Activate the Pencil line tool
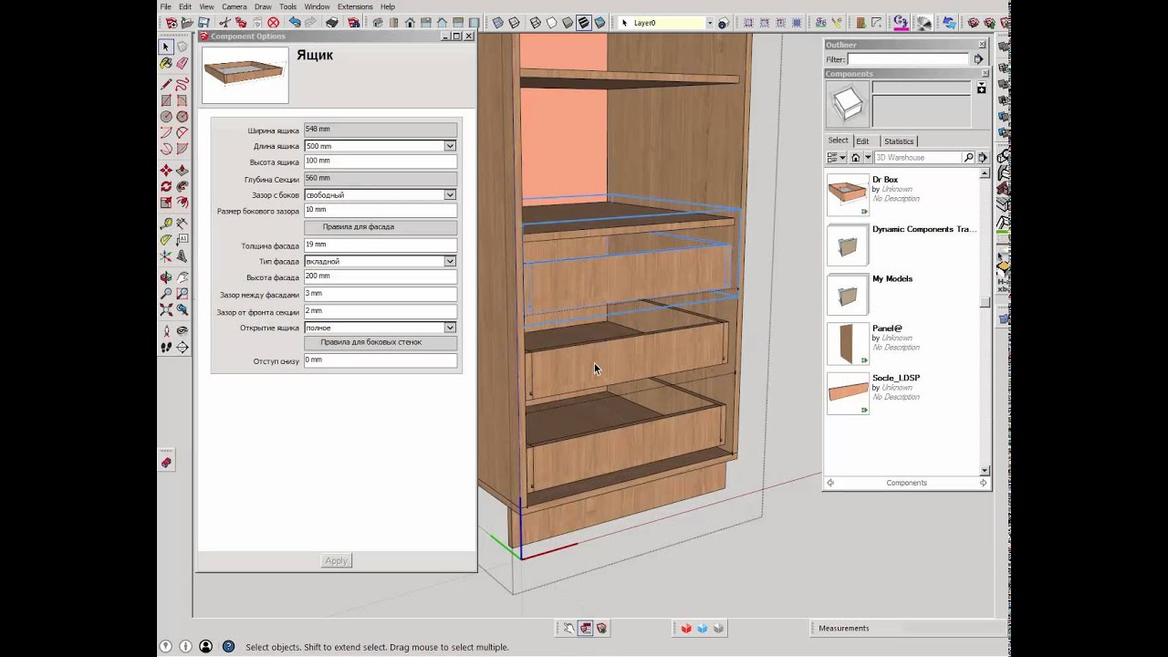This screenshot has width=1168, height=657. 166,84
